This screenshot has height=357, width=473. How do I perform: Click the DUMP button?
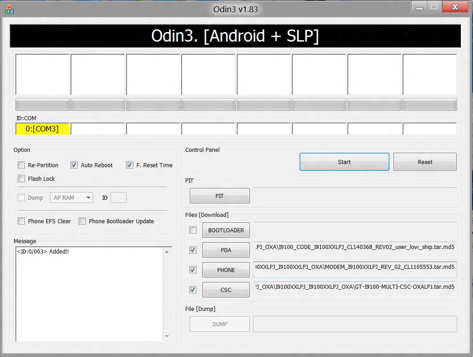[220, 324]
